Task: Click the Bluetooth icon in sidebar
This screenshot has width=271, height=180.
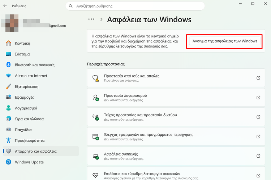Action: [x=9, y=65]
